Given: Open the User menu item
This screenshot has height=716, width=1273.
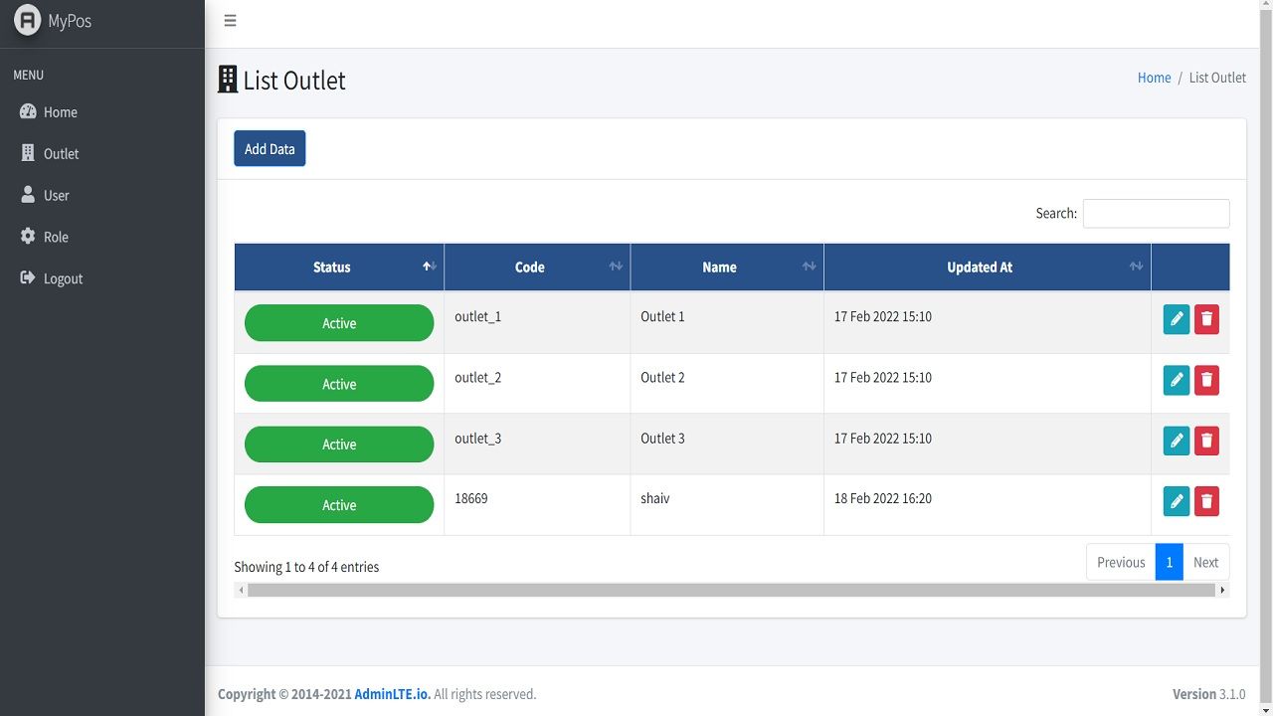Looking at the screenshot, I should (56, 196).
